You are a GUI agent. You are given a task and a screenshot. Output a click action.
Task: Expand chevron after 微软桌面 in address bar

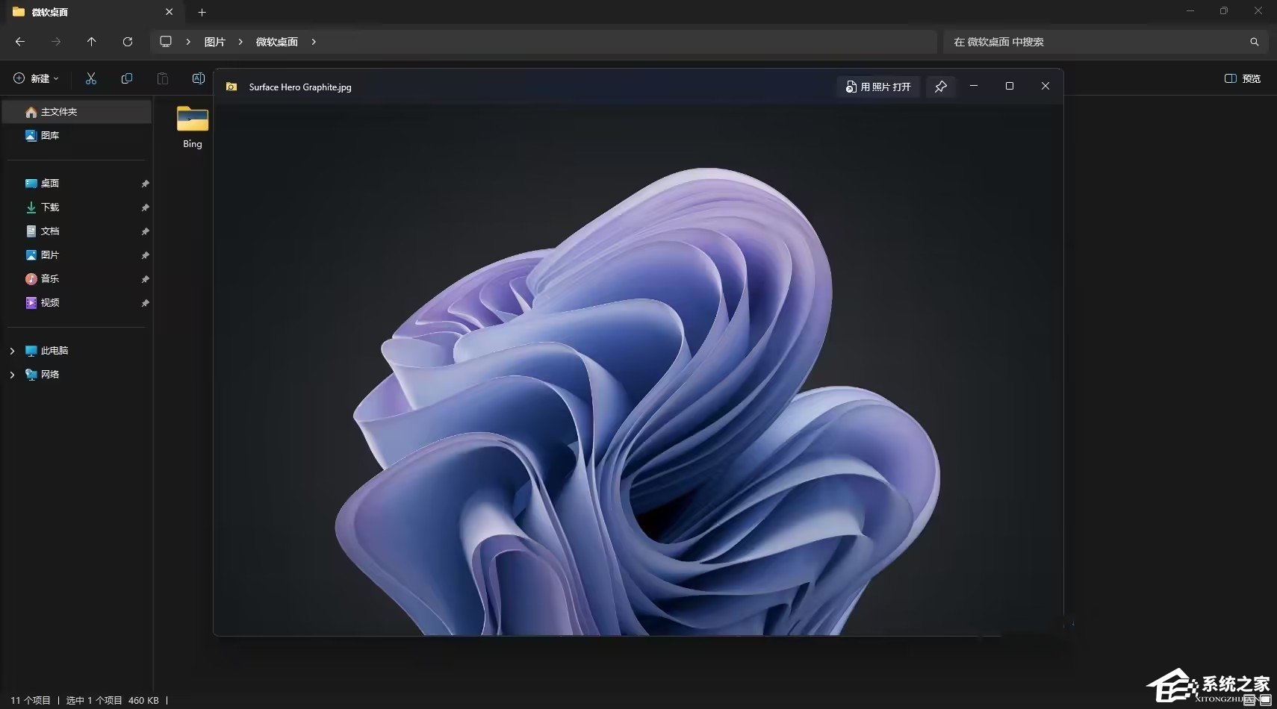(x=314, y=42)
